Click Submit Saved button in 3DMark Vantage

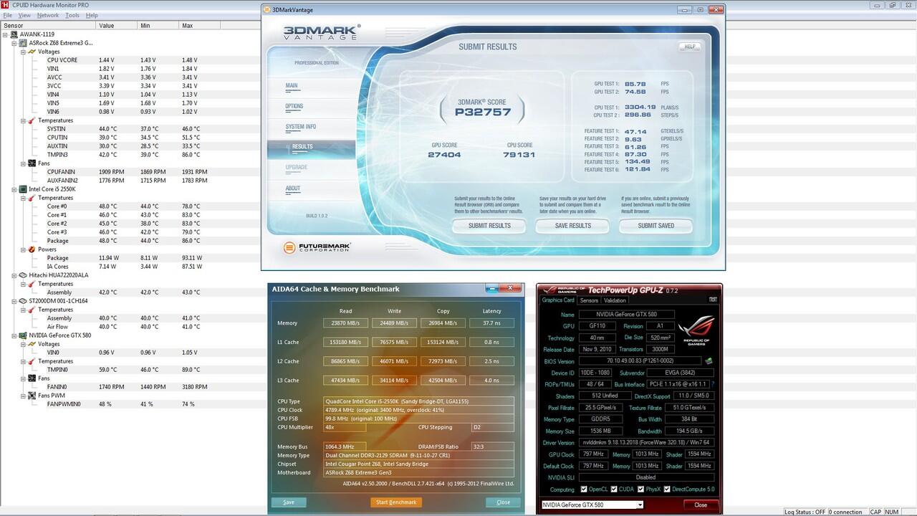(656, 226)
